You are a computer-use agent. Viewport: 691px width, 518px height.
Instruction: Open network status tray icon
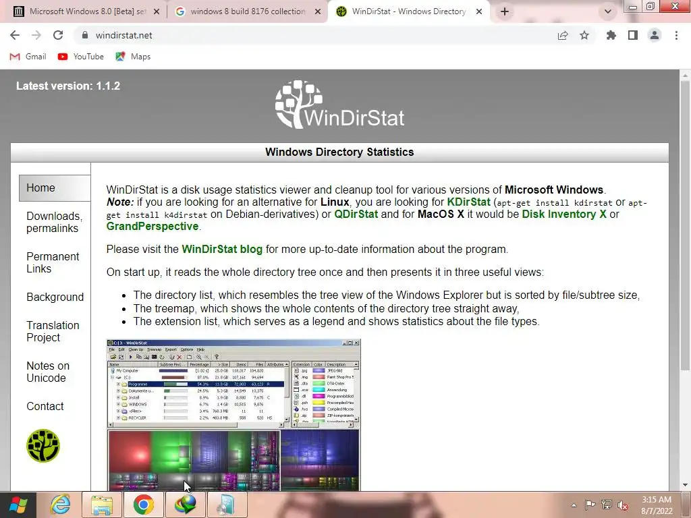coord(607,505)
